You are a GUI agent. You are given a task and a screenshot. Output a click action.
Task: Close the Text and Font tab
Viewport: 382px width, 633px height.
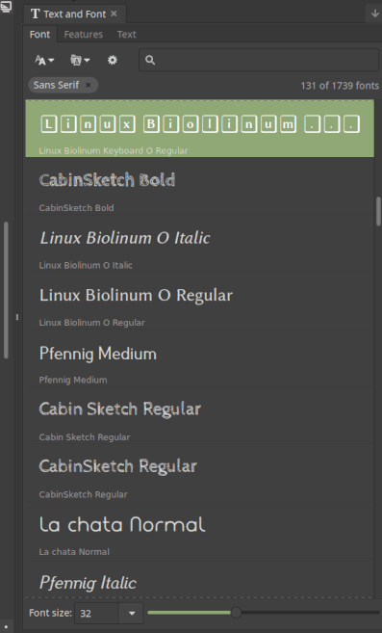pyautogui.click(x=114, y=13)
